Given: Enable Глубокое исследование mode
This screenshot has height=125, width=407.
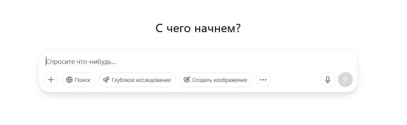Looking at the screenshot, I should click(x=137, y=80).
